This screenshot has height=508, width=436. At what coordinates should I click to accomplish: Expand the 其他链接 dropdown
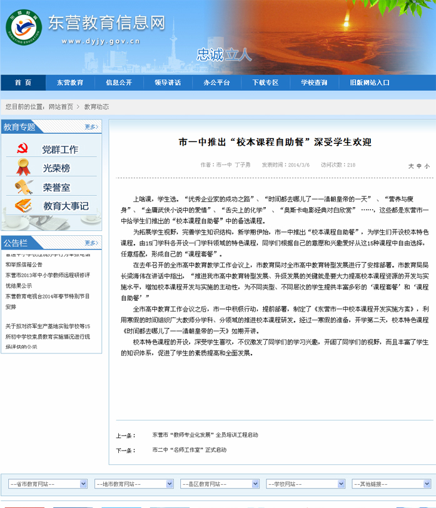(x=392, y=484)
